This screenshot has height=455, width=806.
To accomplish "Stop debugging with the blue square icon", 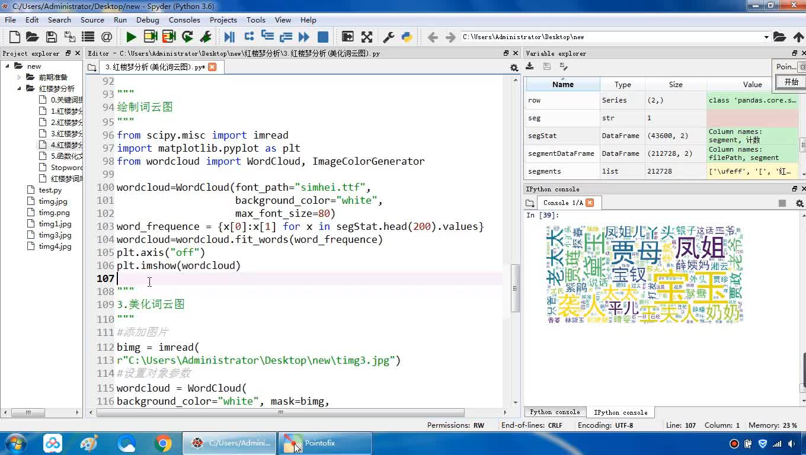I will pyautogui.click(x=323, y=37).
